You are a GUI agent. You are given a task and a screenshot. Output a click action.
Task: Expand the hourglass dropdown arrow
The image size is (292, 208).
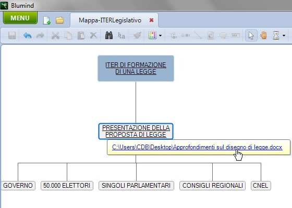pyautogui.click(x=284, y=35)
